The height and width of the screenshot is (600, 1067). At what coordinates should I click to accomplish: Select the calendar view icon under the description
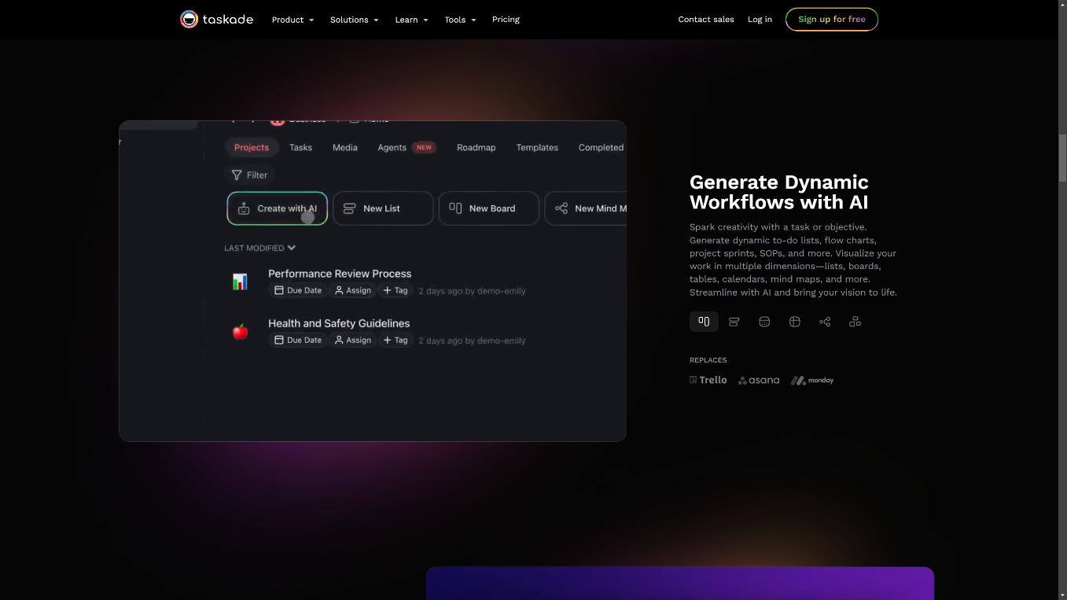pyautogui.click(x=764, y=322)
